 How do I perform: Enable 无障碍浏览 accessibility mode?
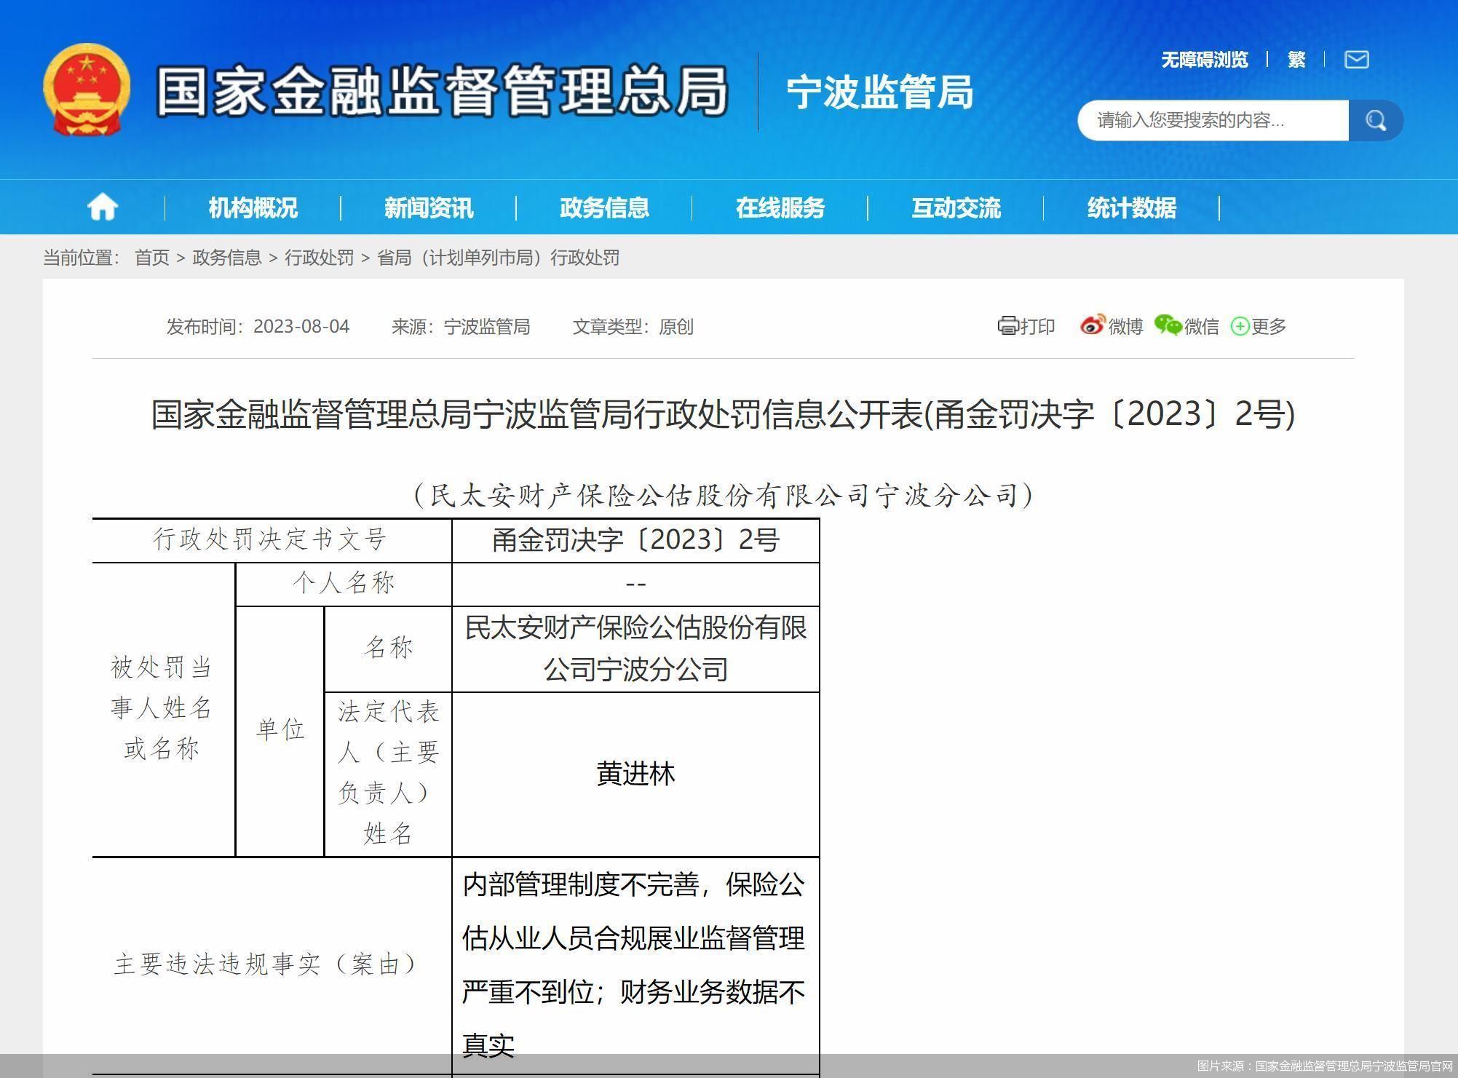(x=1205, y=60)
